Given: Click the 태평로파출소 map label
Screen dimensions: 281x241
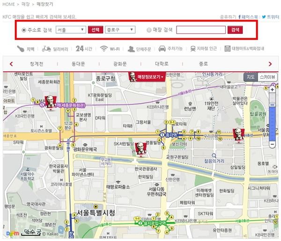Looking at the screenshot, I should coord(118,187).
